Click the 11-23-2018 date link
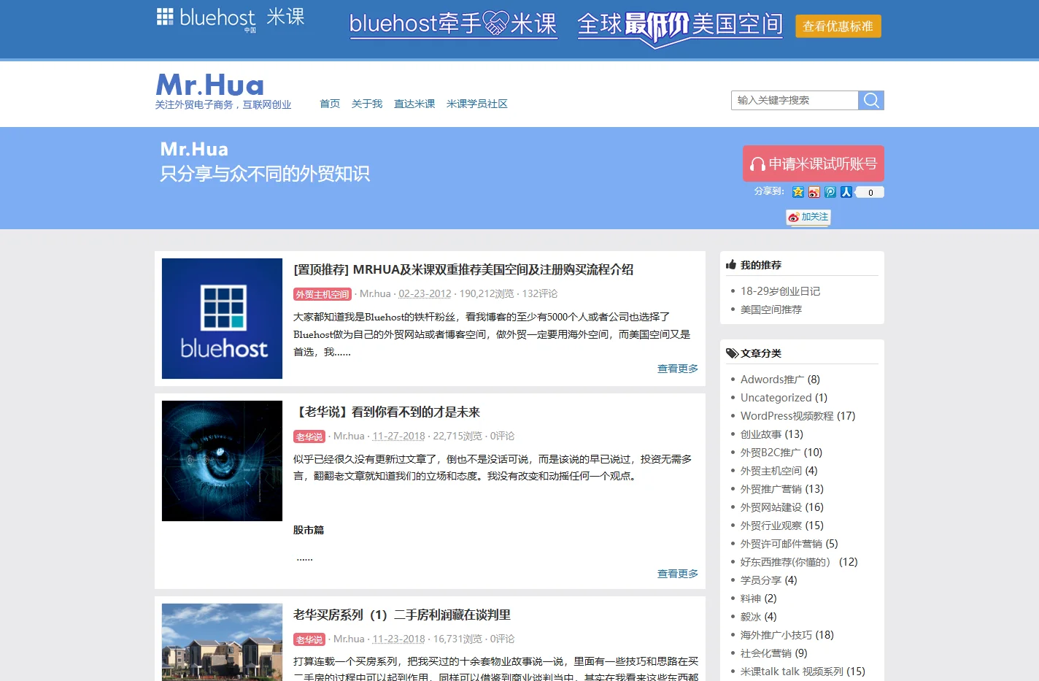Image resolution: width=1039 pixels, height=681 pixels. tap(398, 639)
